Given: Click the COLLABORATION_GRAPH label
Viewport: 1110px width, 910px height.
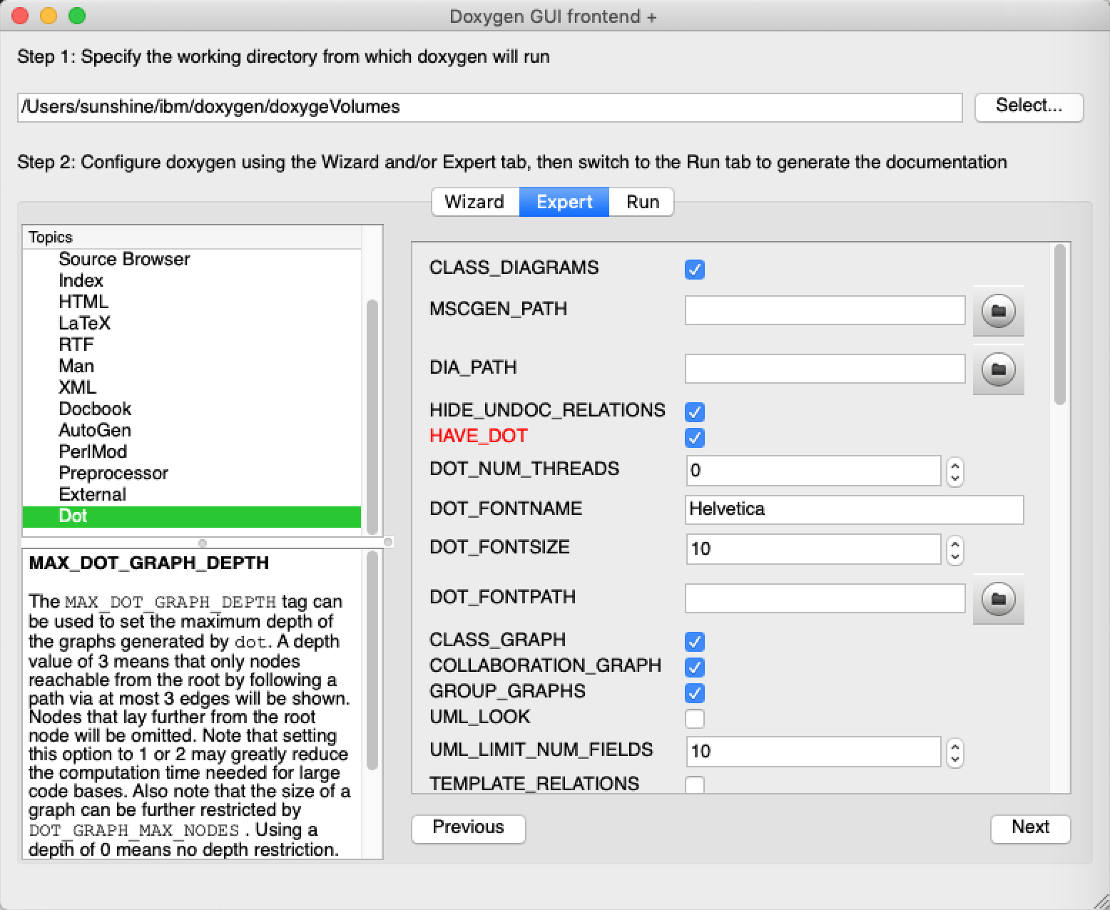Looking at the screenshot, I should tap(545, 665).
